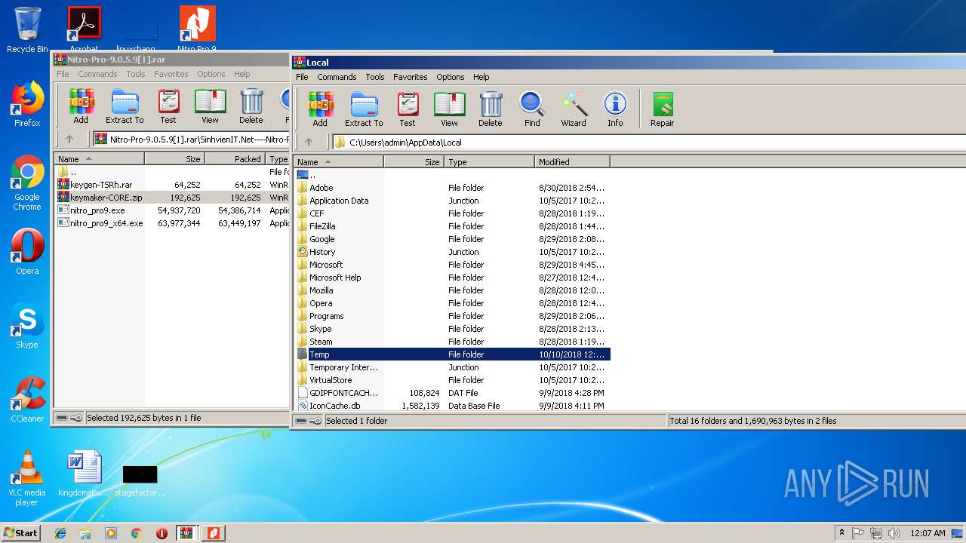Screen dimensions: 966x543
Task: Select Acrobat desktop shortcut
Action: pos(84,29)
